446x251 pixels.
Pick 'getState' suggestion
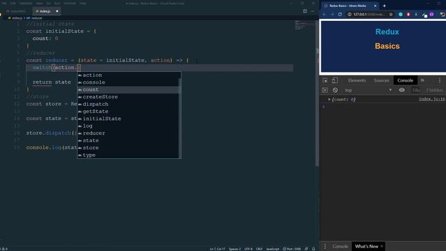point(128,112)
